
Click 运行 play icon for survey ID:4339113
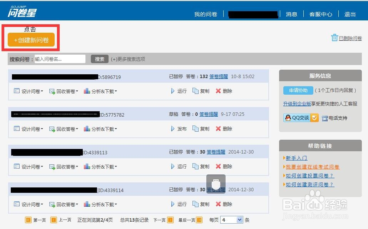(173, 166)
